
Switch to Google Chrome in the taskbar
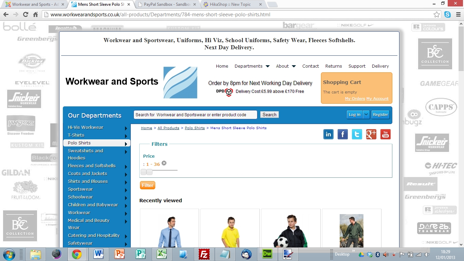click(x=77, y=254)
